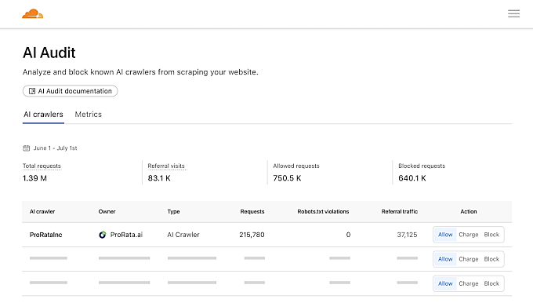Click the ProRata.ai owner text
This screenshot has width=533, height=303.
point(126,235)
